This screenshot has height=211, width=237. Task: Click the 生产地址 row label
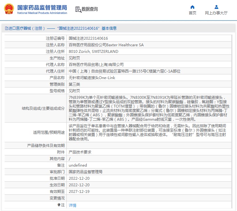click(x=57, y=58)
